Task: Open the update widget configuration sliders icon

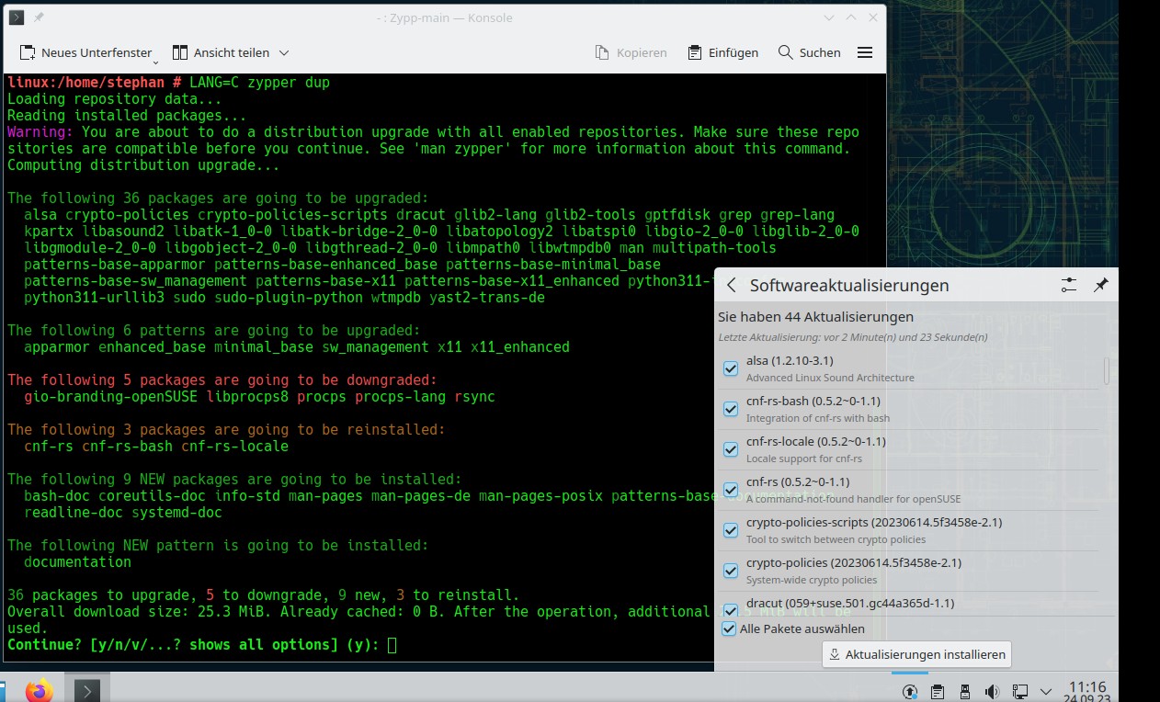Action: pyautogui.click(x=1068, y=286)
